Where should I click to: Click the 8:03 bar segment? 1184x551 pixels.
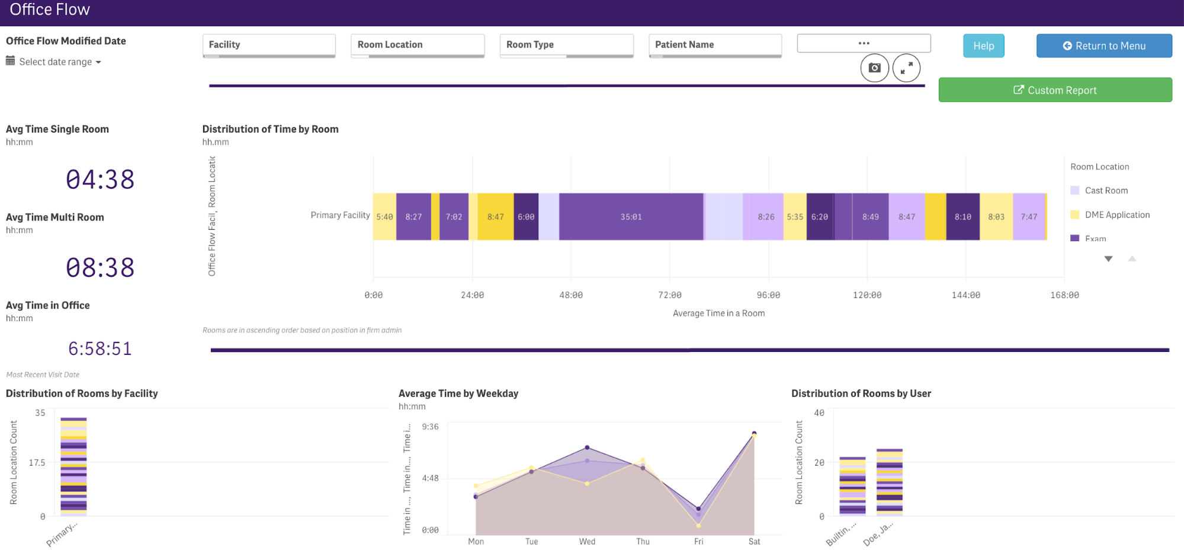[996, 217]
